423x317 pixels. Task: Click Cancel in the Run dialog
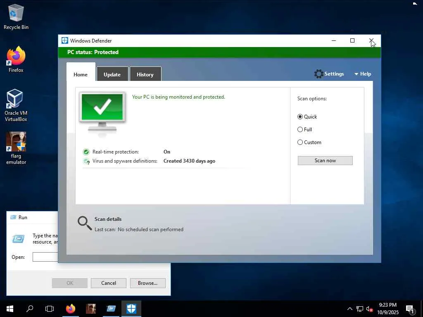click(109, 283)
